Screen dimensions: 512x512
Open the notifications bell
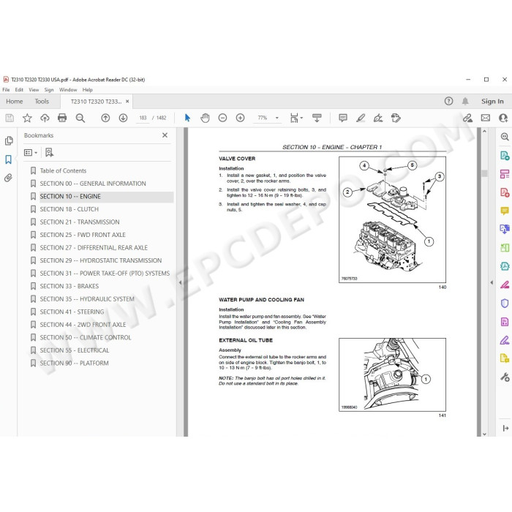click(x=465, y=101)
